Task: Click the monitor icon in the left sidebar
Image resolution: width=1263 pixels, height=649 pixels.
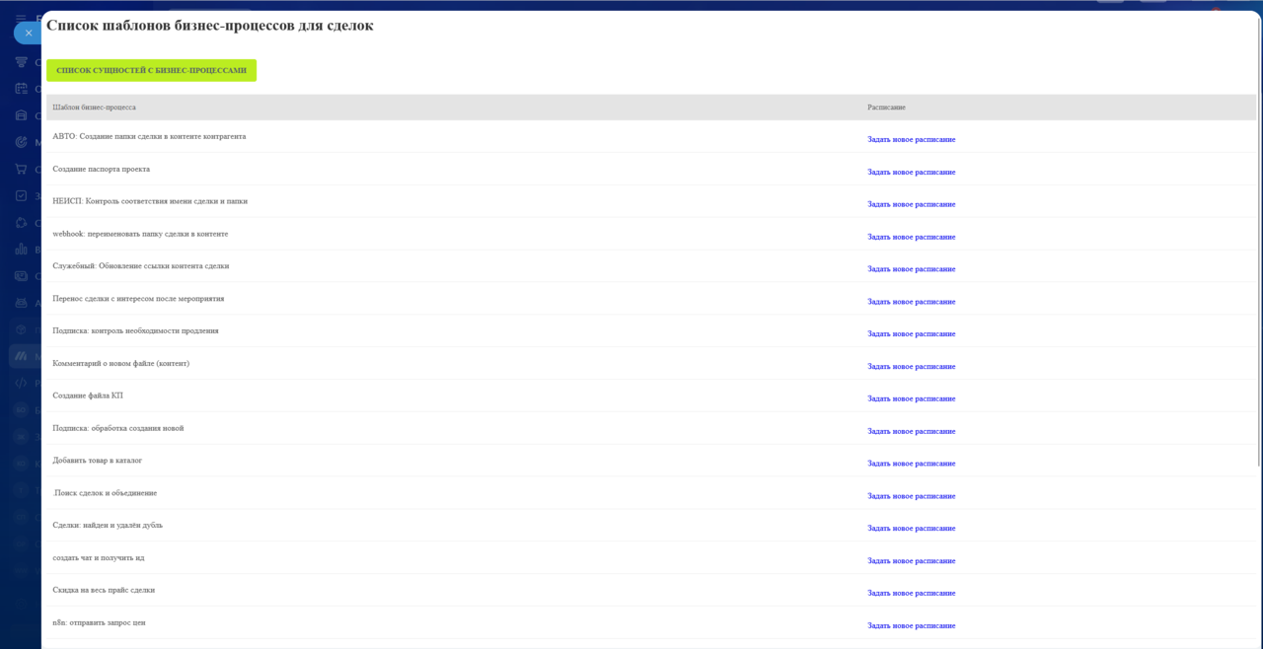Action: pos(21,275)
